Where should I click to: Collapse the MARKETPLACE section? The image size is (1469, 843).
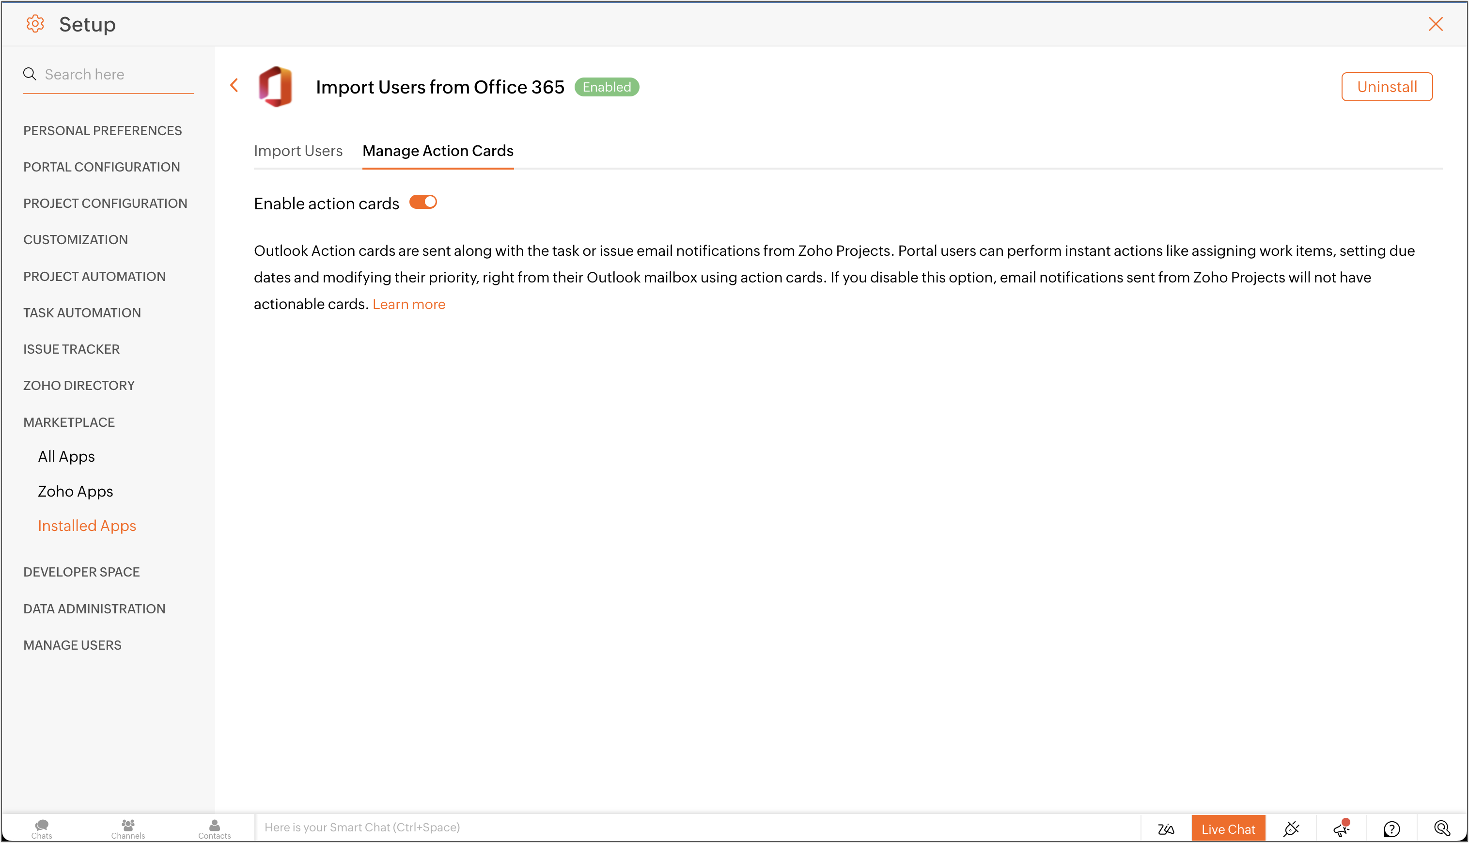pyautogui.click(x=69, y=422)
